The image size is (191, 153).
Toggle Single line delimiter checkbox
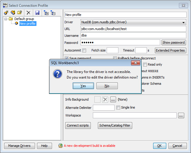click(x=118, y=107)
